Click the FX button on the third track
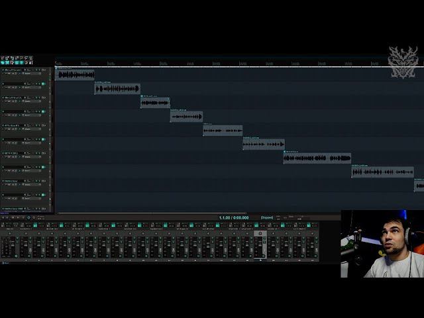Viewport: 424px width, 318px height. click(43, 97)
